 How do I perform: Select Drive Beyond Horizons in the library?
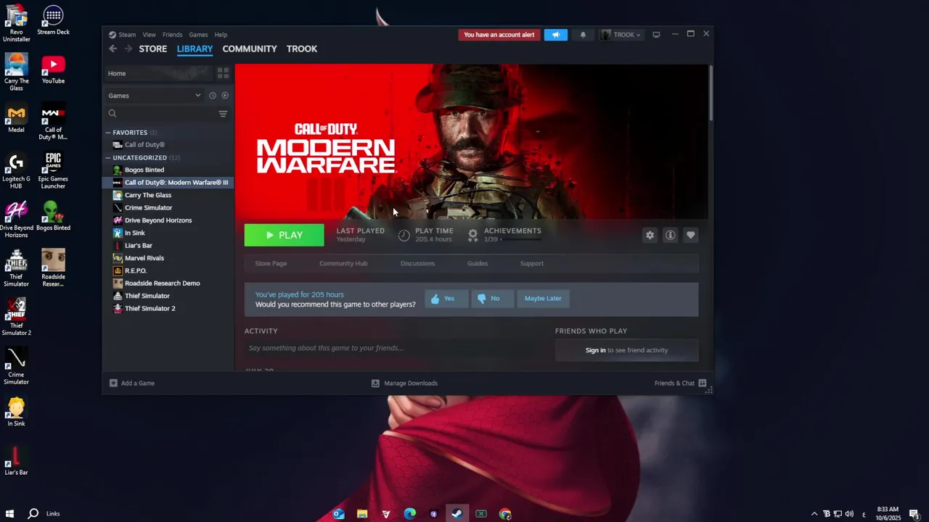(x=168, y=220)
